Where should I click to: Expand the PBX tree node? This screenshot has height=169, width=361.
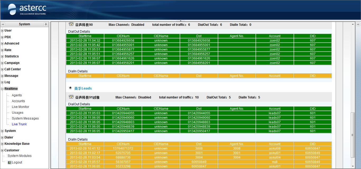point(2,37)
